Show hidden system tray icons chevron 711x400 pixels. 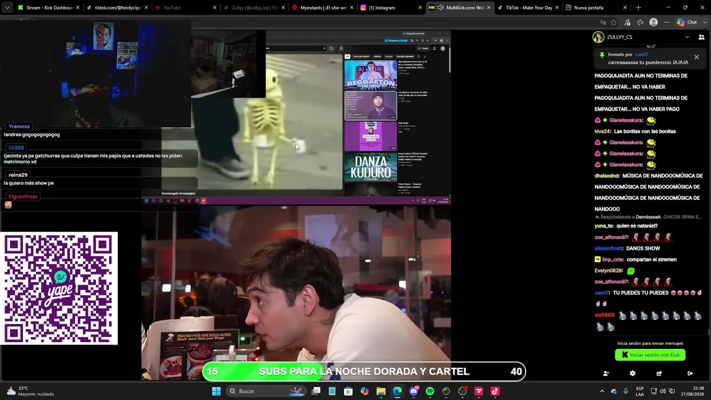coord(602,391)
